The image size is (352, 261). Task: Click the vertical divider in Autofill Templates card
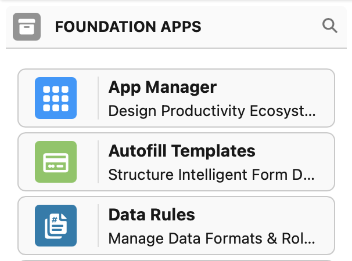coord(98,162)
